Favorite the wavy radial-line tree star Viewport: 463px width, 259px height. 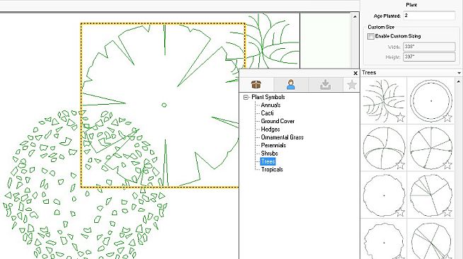447,212
